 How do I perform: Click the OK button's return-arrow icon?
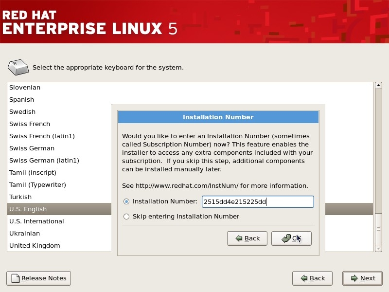coord(286,238)
